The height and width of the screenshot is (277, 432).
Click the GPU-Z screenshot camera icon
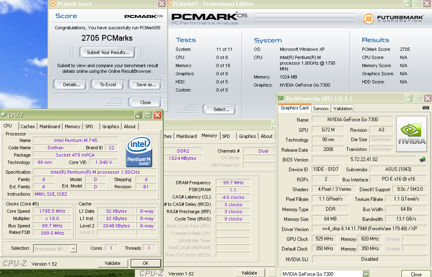pyautogui.click(x=425, y=108)
